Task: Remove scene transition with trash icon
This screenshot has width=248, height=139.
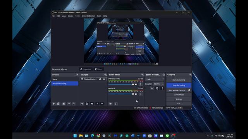Action: (x=157, y=88)
